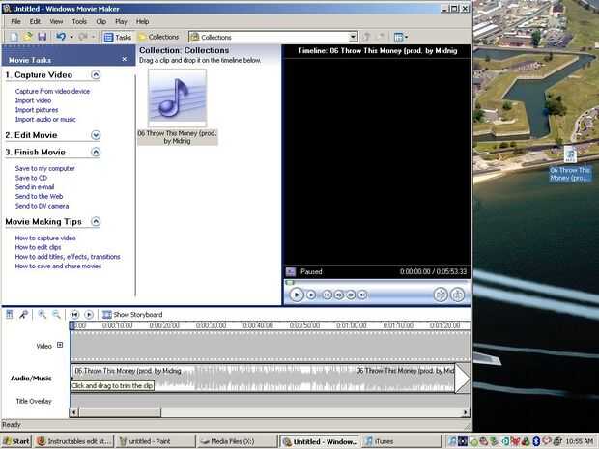
Task: Select the Throw This Money audio clip thumbnail
Action: (x=177, y=98)
